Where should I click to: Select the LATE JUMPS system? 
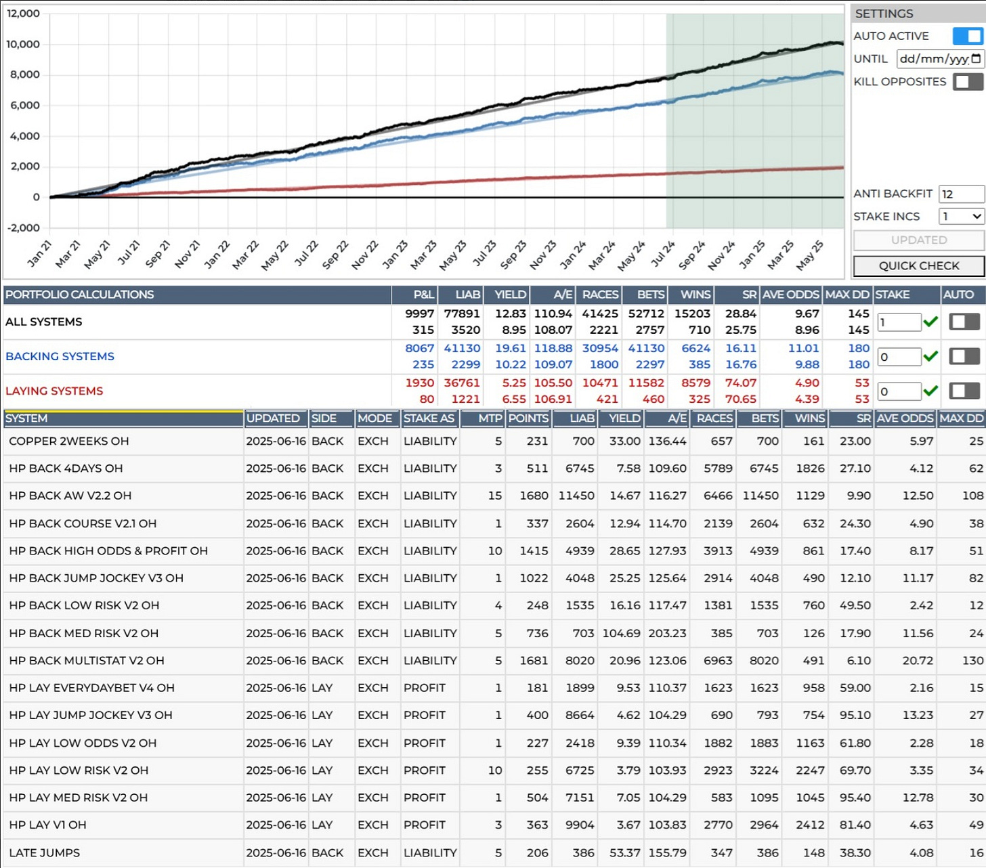coord(44,852)
